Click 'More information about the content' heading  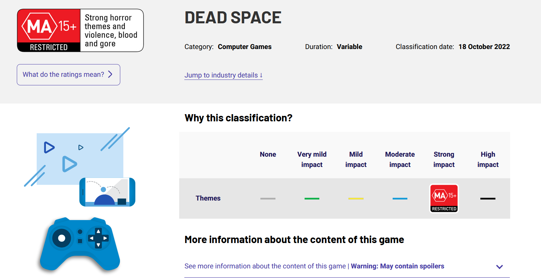click(294, 240)
